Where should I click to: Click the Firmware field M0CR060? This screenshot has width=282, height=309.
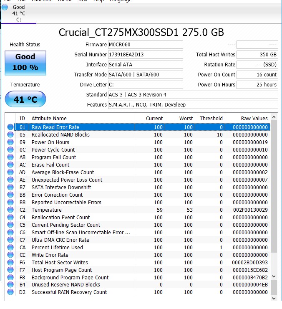coord(146,45)
